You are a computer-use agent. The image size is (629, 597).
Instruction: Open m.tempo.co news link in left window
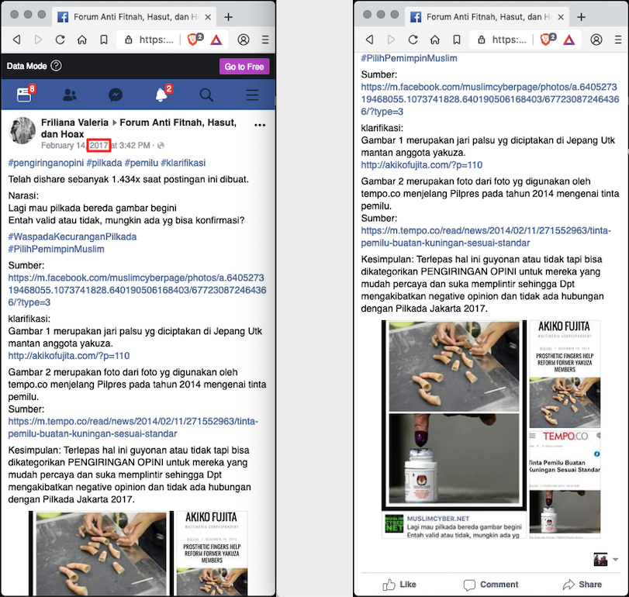(133, 427)
